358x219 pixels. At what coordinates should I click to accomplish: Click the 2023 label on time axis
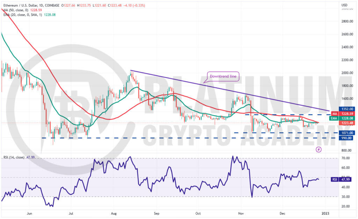pos(325,213)
